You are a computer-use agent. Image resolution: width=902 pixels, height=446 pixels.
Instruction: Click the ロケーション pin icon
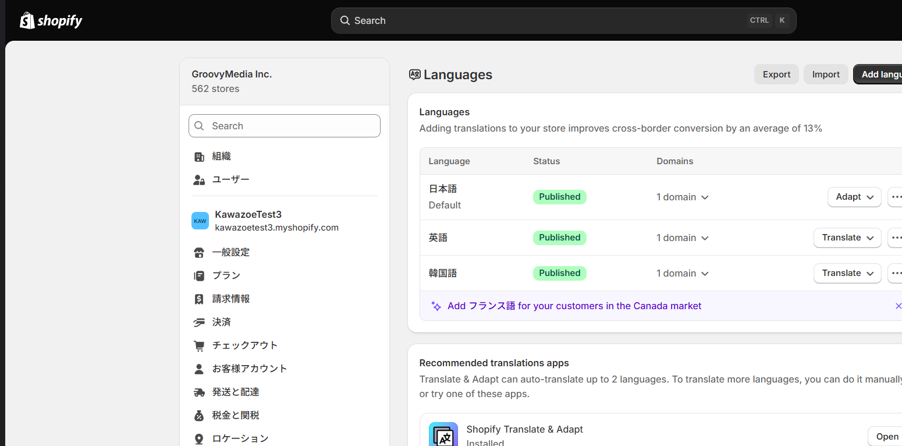point(199,439)
